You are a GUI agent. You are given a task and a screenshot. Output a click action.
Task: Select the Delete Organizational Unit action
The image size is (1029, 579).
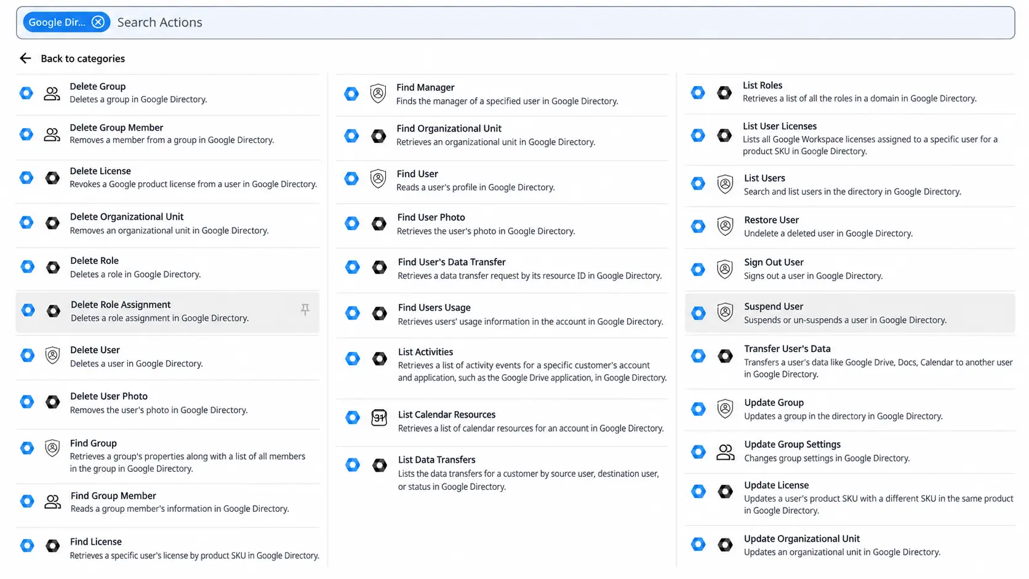pos(167,223)
